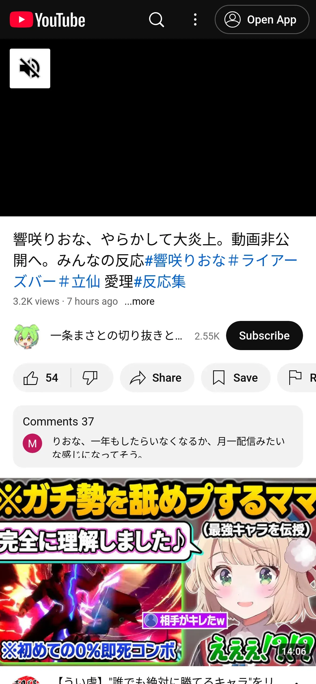This screenshot has width=316, height=684.
Task: Open the 一条まさとの切り抜き channel name
Action: pos(116,336)
